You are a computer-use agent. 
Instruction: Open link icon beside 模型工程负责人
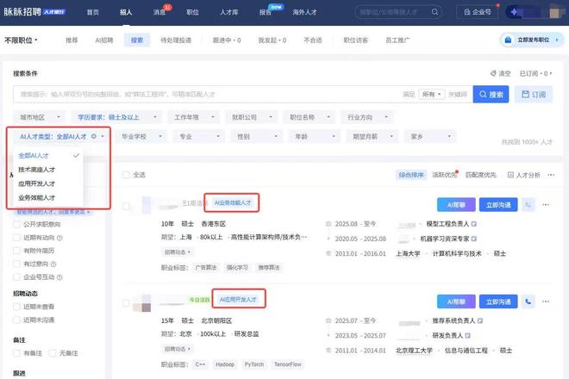pyautogui.click(x=473, y=224)
